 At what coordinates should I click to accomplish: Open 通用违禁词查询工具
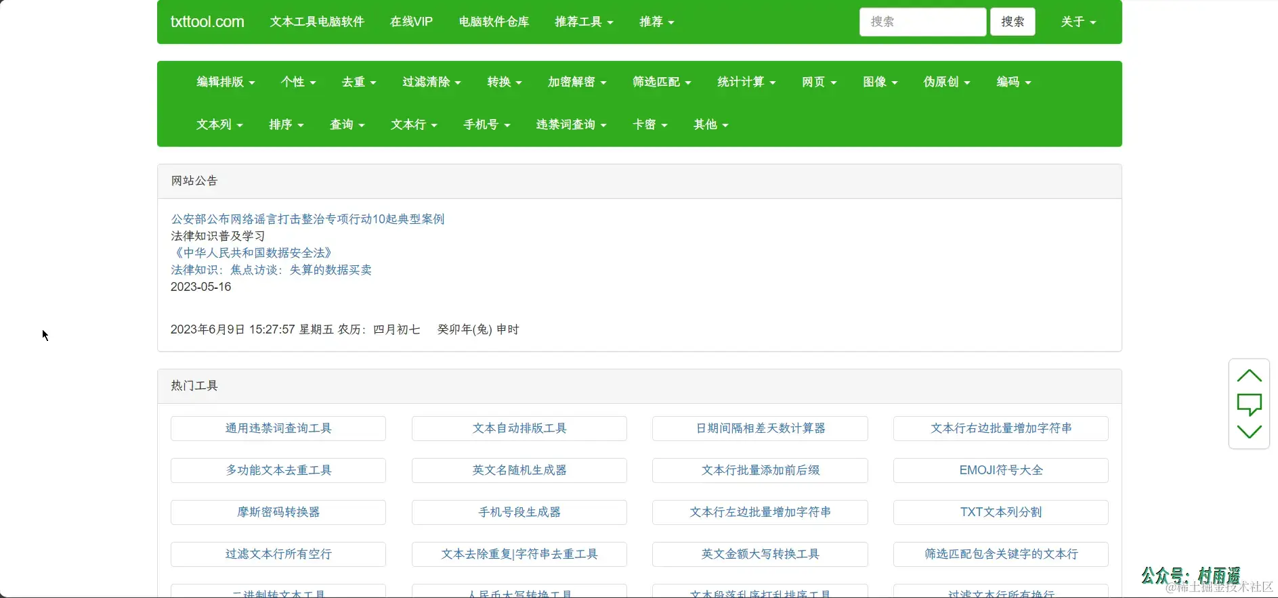278,428
